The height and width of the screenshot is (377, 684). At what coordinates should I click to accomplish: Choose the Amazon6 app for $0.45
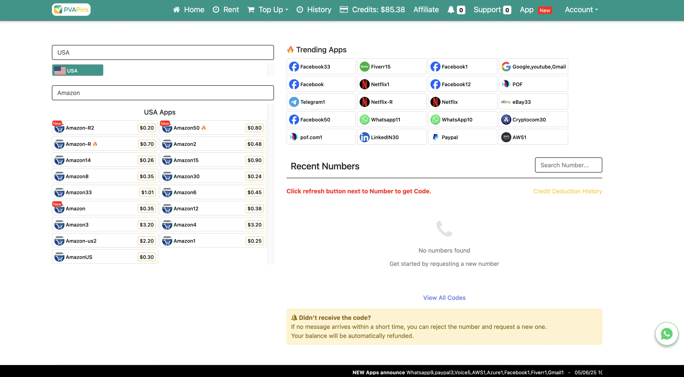(x=213, y=192)
